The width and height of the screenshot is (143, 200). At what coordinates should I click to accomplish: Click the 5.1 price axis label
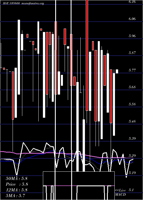[131, 190]
